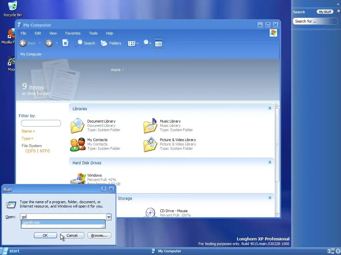
Task: Select the Music Library folder icon
Action: coord(150,126)
